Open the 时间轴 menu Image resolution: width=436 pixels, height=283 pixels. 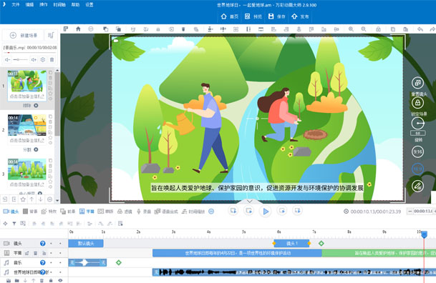pyautogui.click(x=59, y=5)
